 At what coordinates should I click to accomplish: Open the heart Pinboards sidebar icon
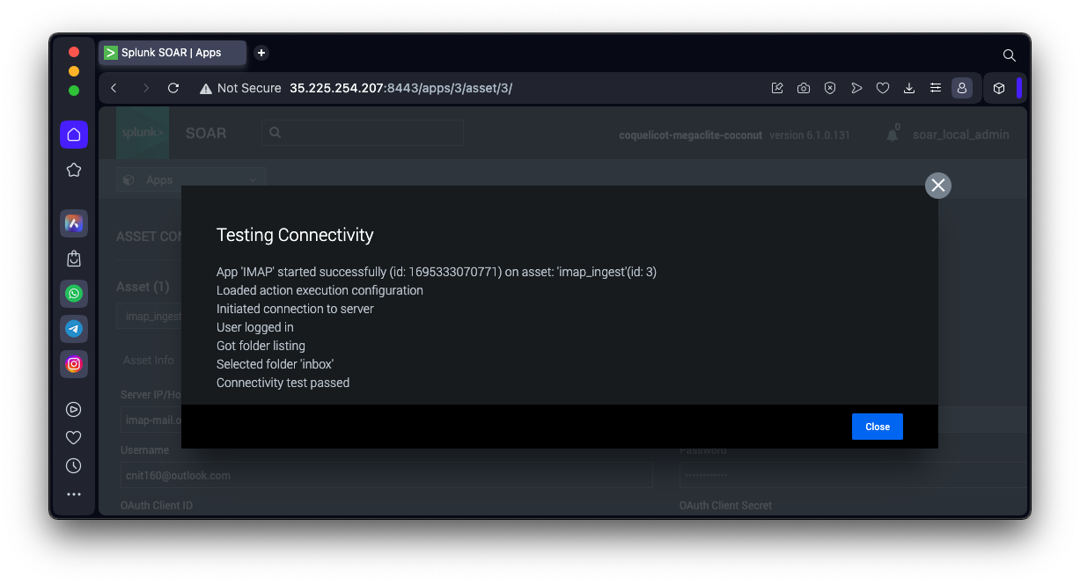(74, 437)
